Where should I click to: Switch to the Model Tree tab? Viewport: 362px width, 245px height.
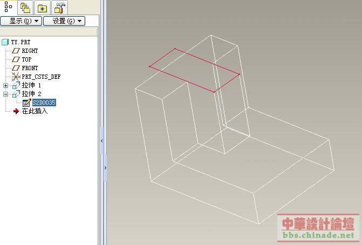click(9, 7)
